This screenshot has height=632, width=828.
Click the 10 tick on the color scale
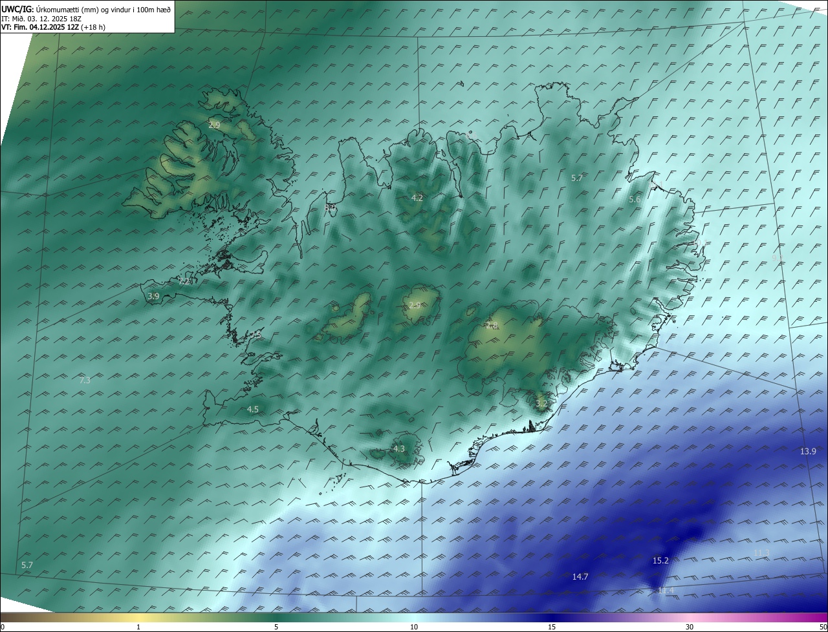[x=414, y=627]
